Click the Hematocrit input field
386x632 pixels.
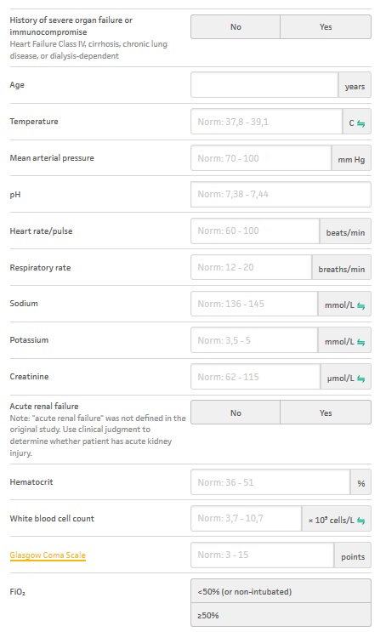tap(270, 482)
